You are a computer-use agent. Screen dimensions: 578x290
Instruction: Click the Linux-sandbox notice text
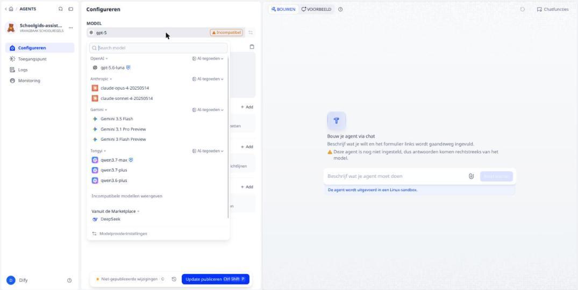[372, 190]
